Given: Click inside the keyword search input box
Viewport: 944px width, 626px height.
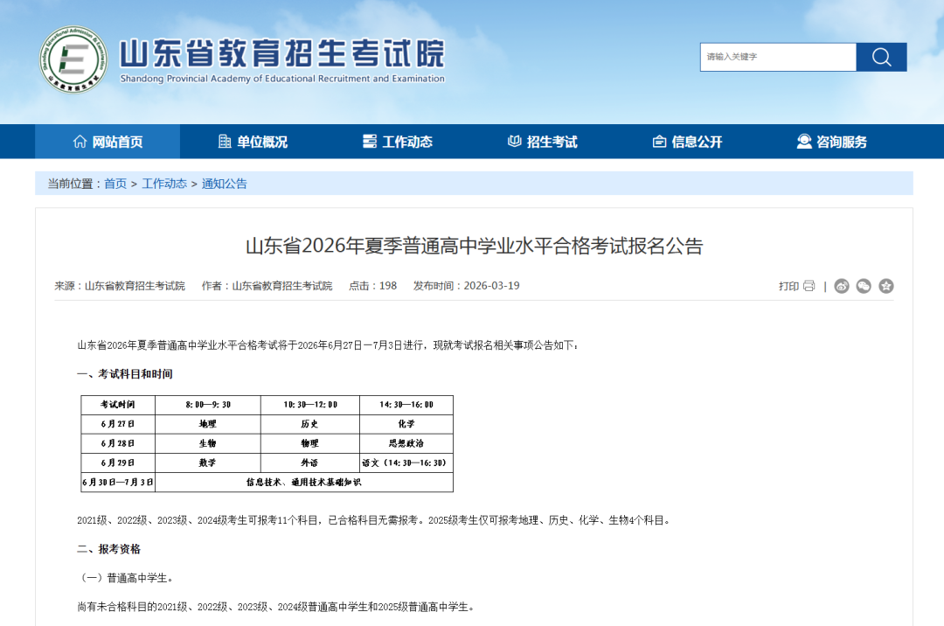Looking at the screenshot, I should click(778, 57).
